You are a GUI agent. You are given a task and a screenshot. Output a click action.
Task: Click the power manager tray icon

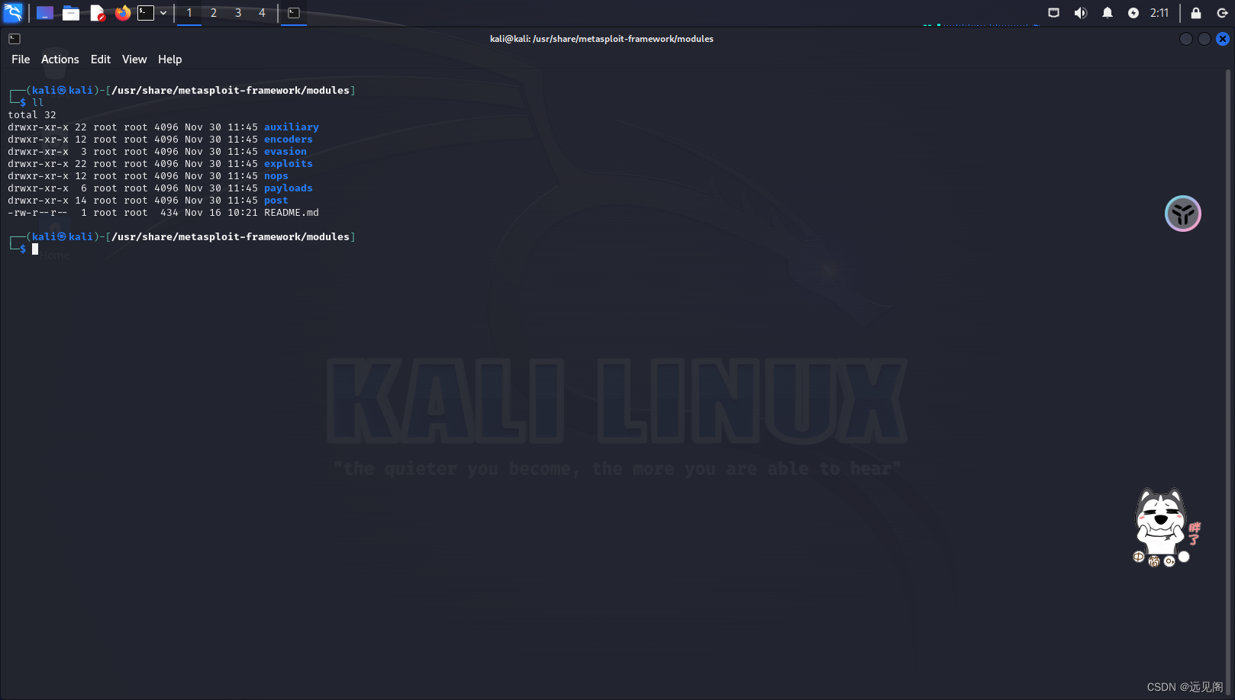[x=1133, y=13]
